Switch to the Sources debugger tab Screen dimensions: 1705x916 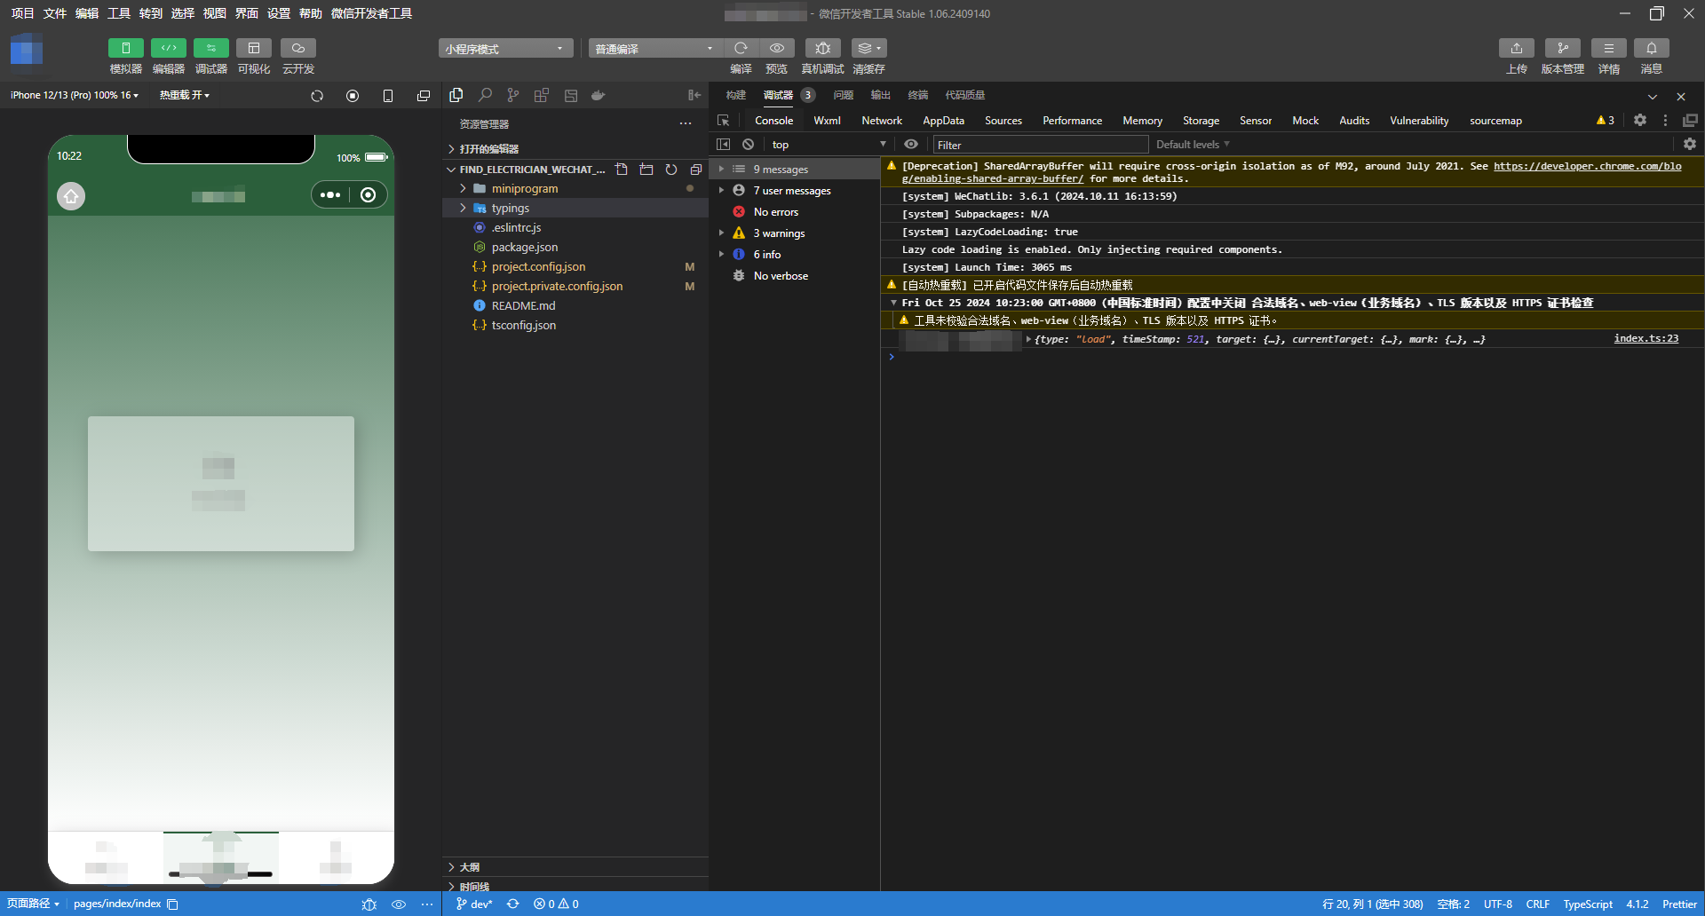click(1003, 121)
